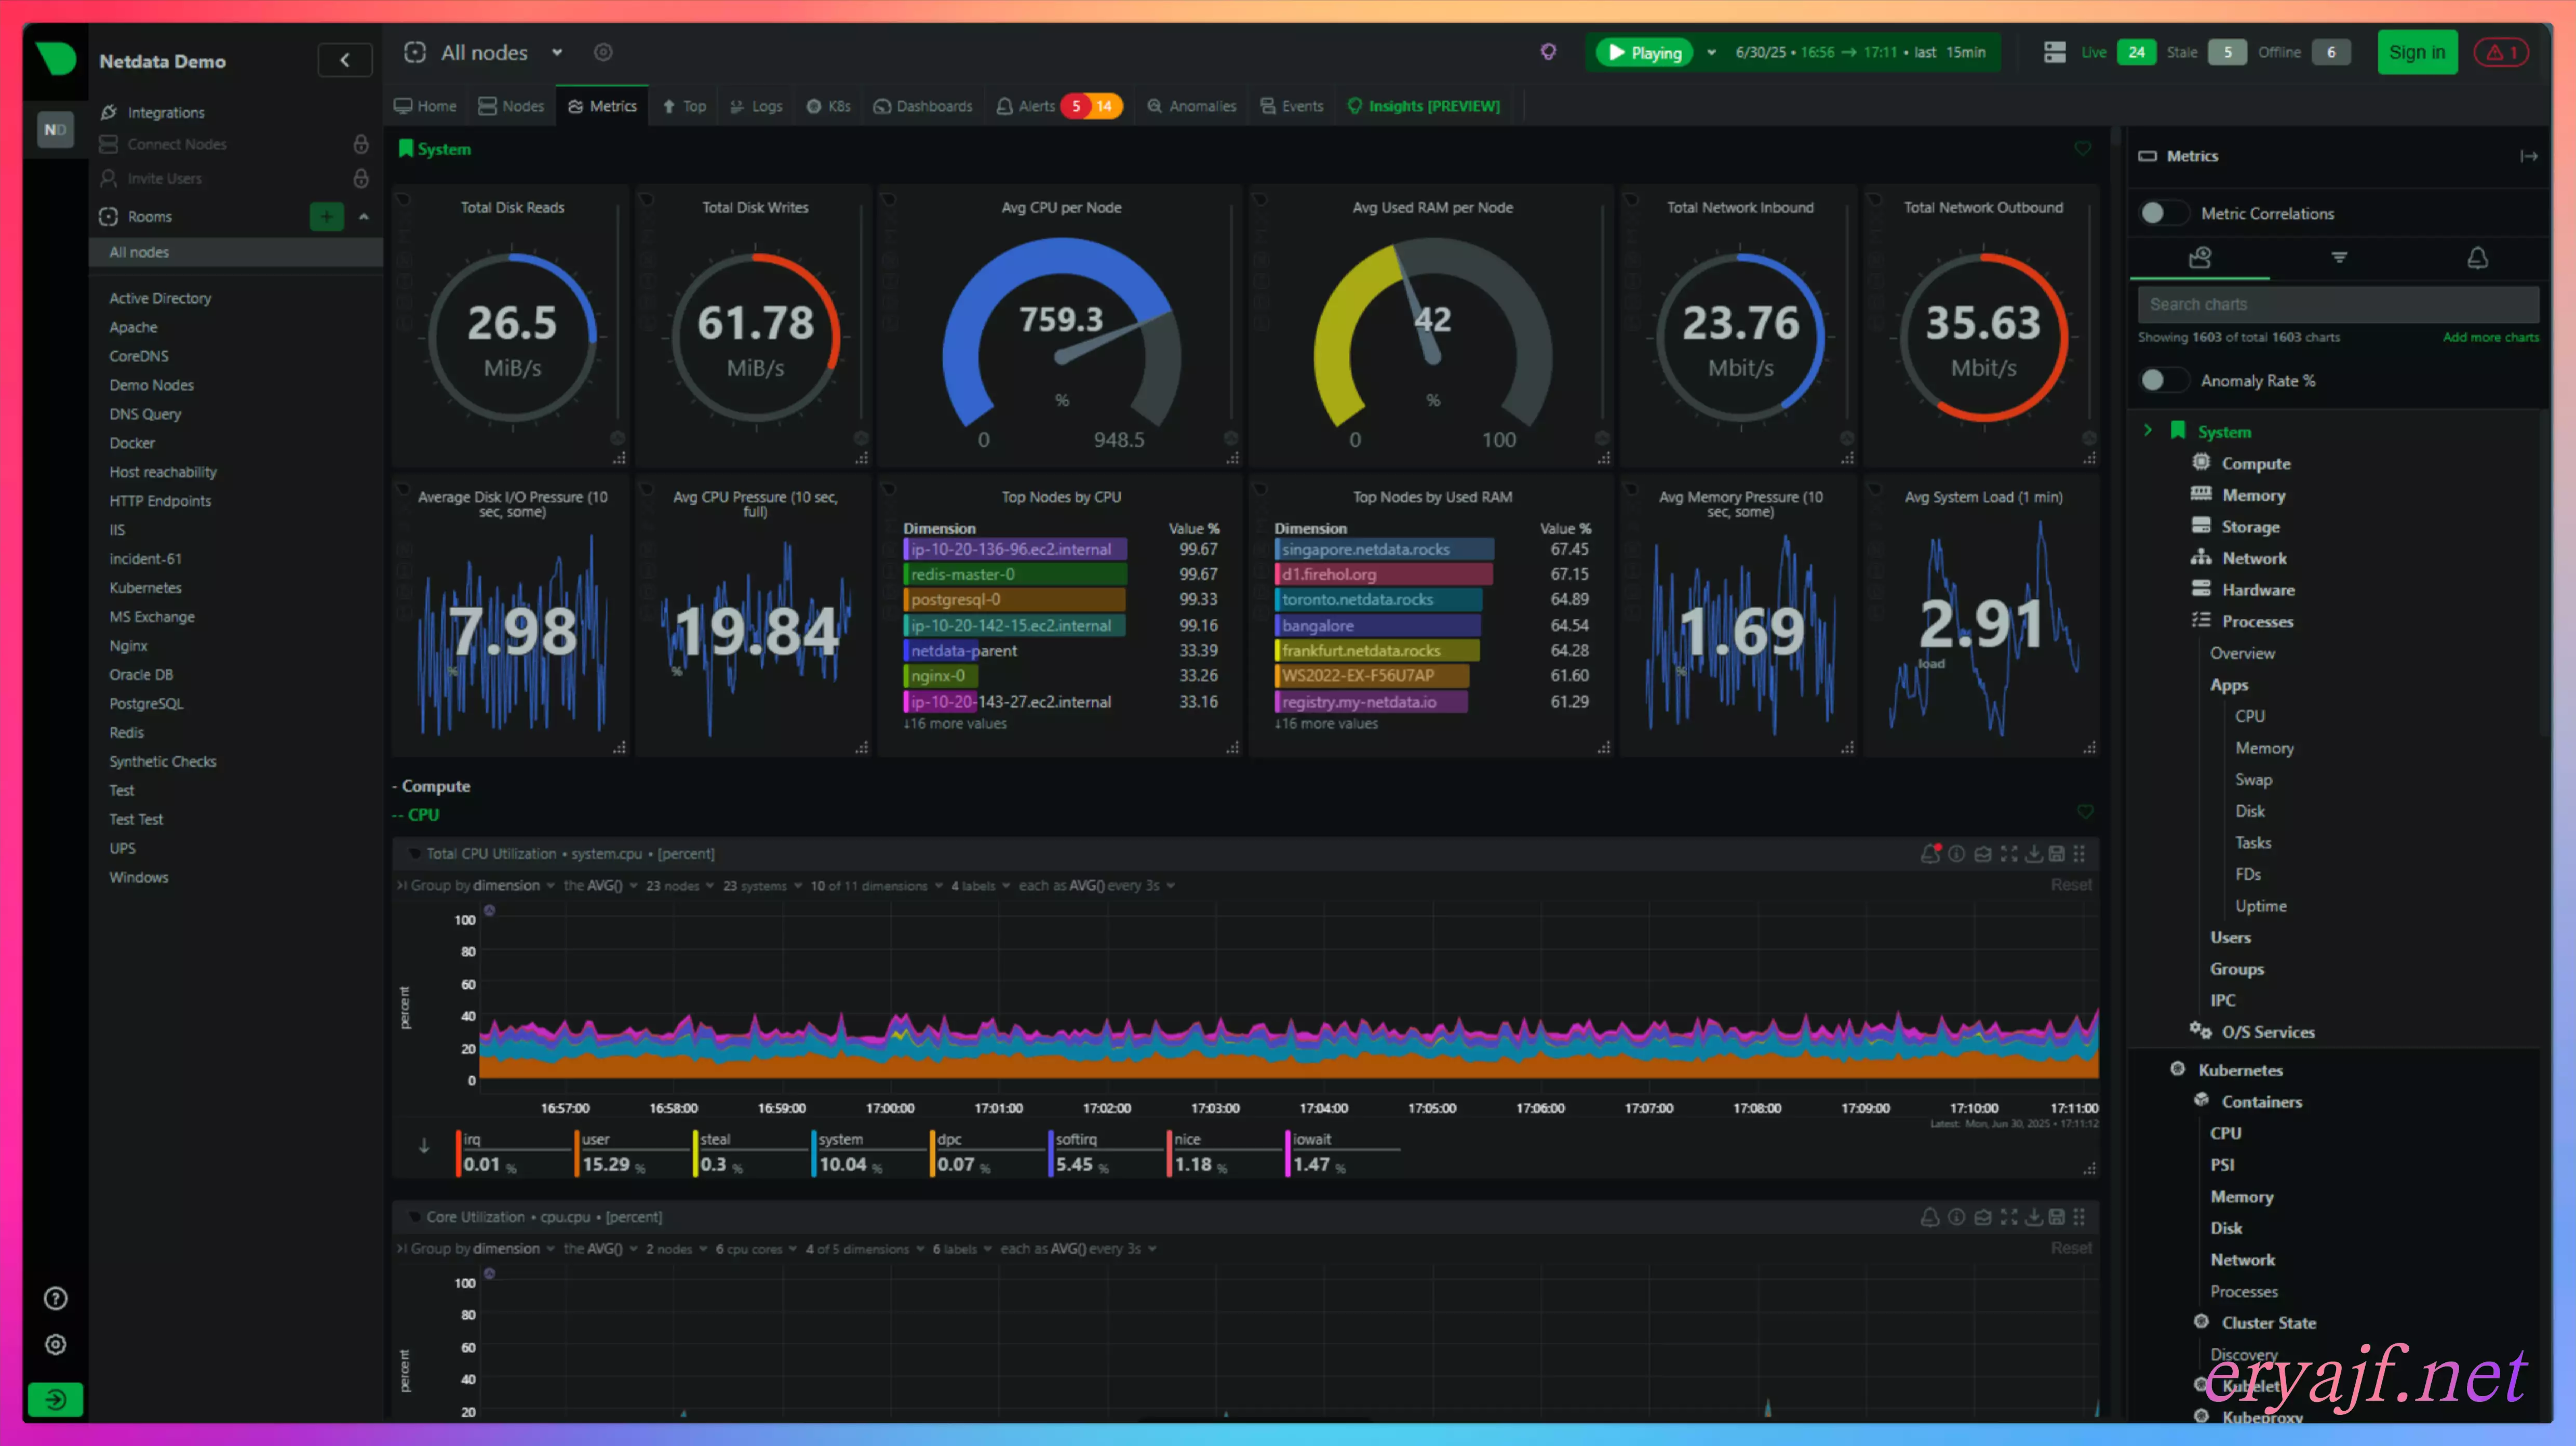Open Integrations in the left sidebar

(166, 112)
